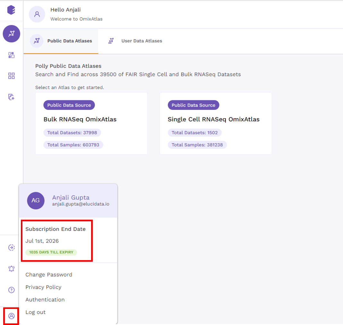Open Privacy Policy from the profile menu
Screen dimensions: 343x325
pyautogui.click(x=43, y=287)
